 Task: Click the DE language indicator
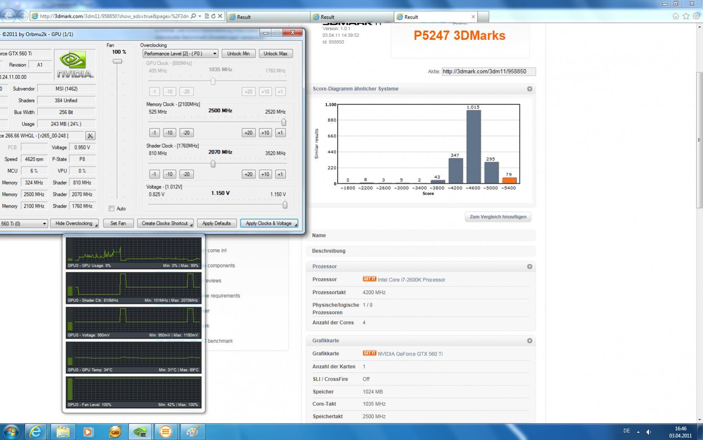click(626, 431)
